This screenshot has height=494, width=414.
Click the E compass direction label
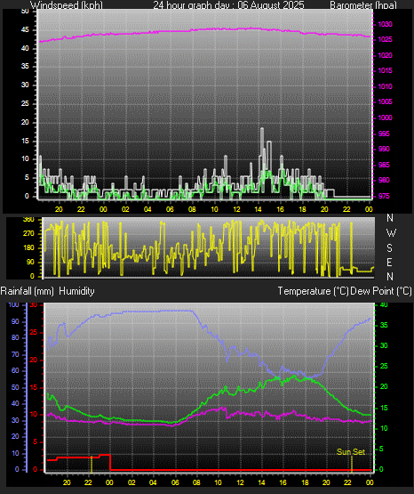click(389, 262)
